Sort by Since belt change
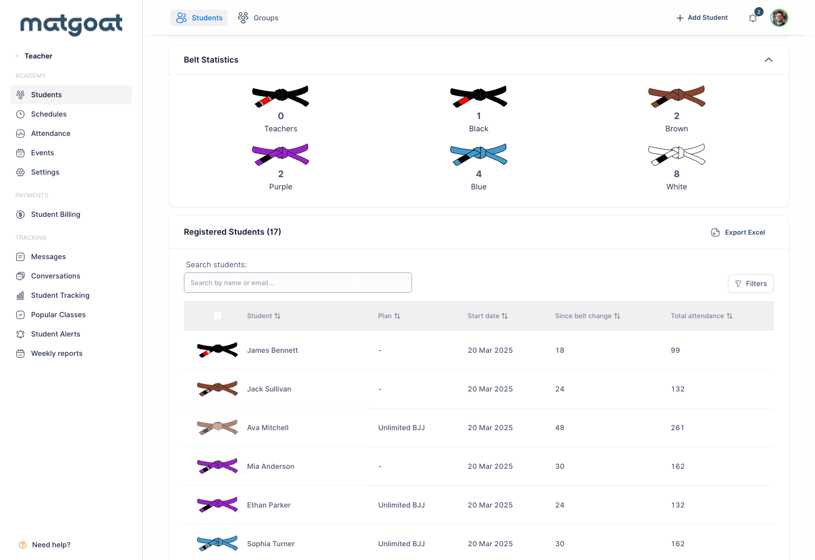 coord(587,316)
